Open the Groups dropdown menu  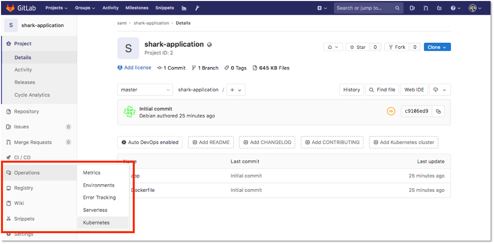85,8
